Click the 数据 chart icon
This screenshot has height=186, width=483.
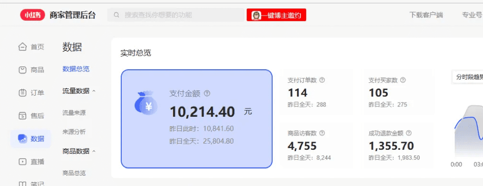(x=23, y=138)
